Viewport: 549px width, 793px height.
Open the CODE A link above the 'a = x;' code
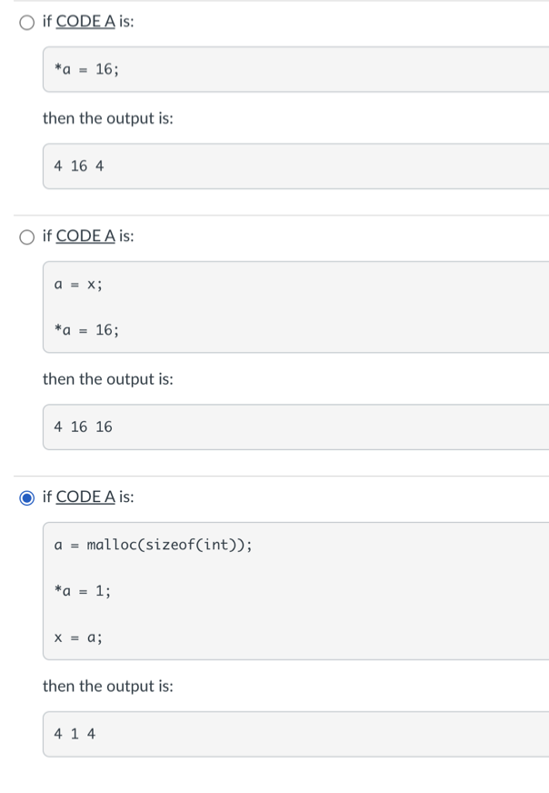click(85, 236)
